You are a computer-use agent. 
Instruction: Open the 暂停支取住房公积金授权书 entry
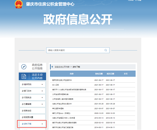point(62,80)
